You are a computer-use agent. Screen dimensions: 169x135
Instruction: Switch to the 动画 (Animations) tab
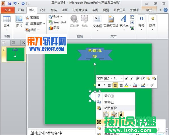[x=64, y=10]
